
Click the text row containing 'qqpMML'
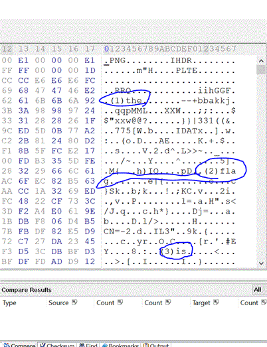(x=169, y=111)
